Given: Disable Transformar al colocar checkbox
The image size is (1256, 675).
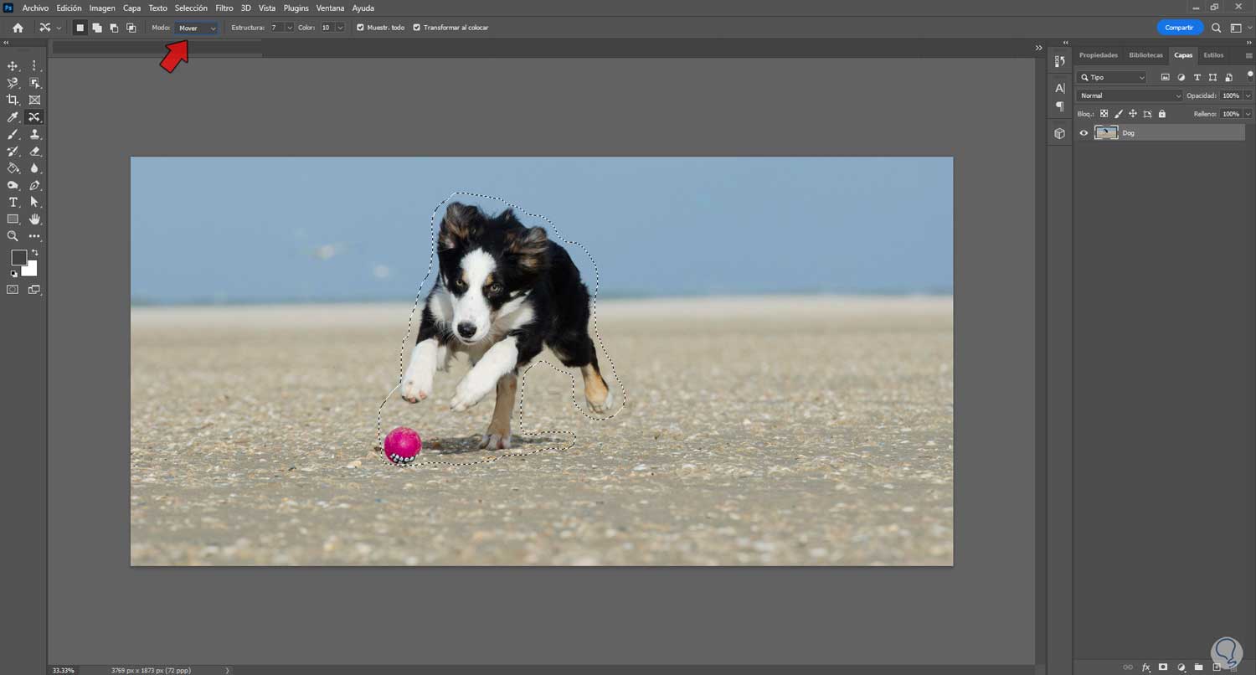Looking at the screenshot, I should [417, 28].
